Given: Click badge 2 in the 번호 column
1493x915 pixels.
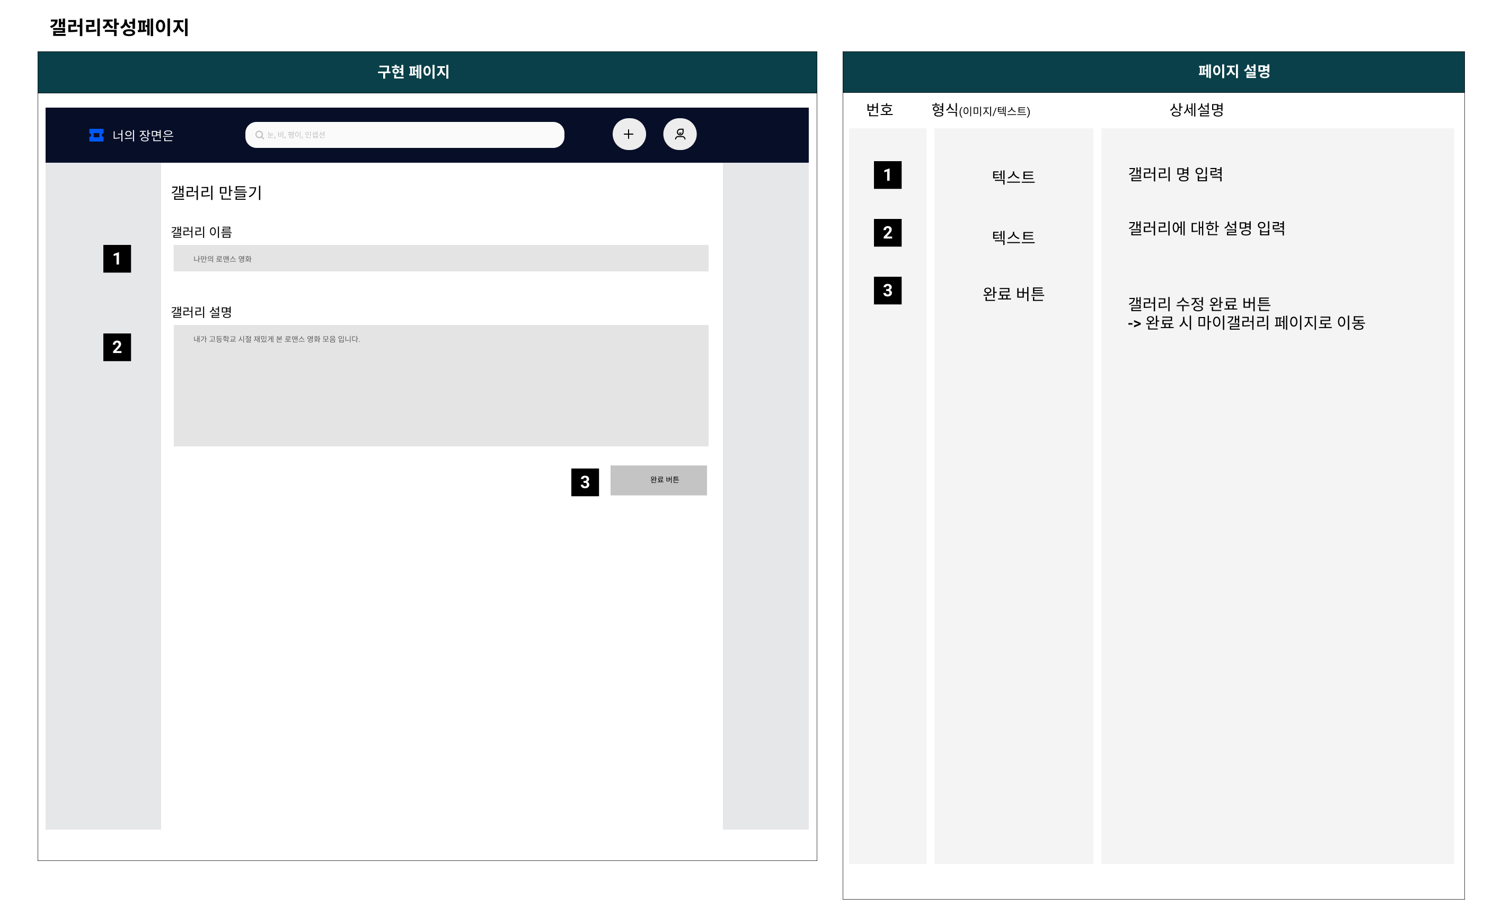Looking at the screenshot, I should tap(887, 234).
